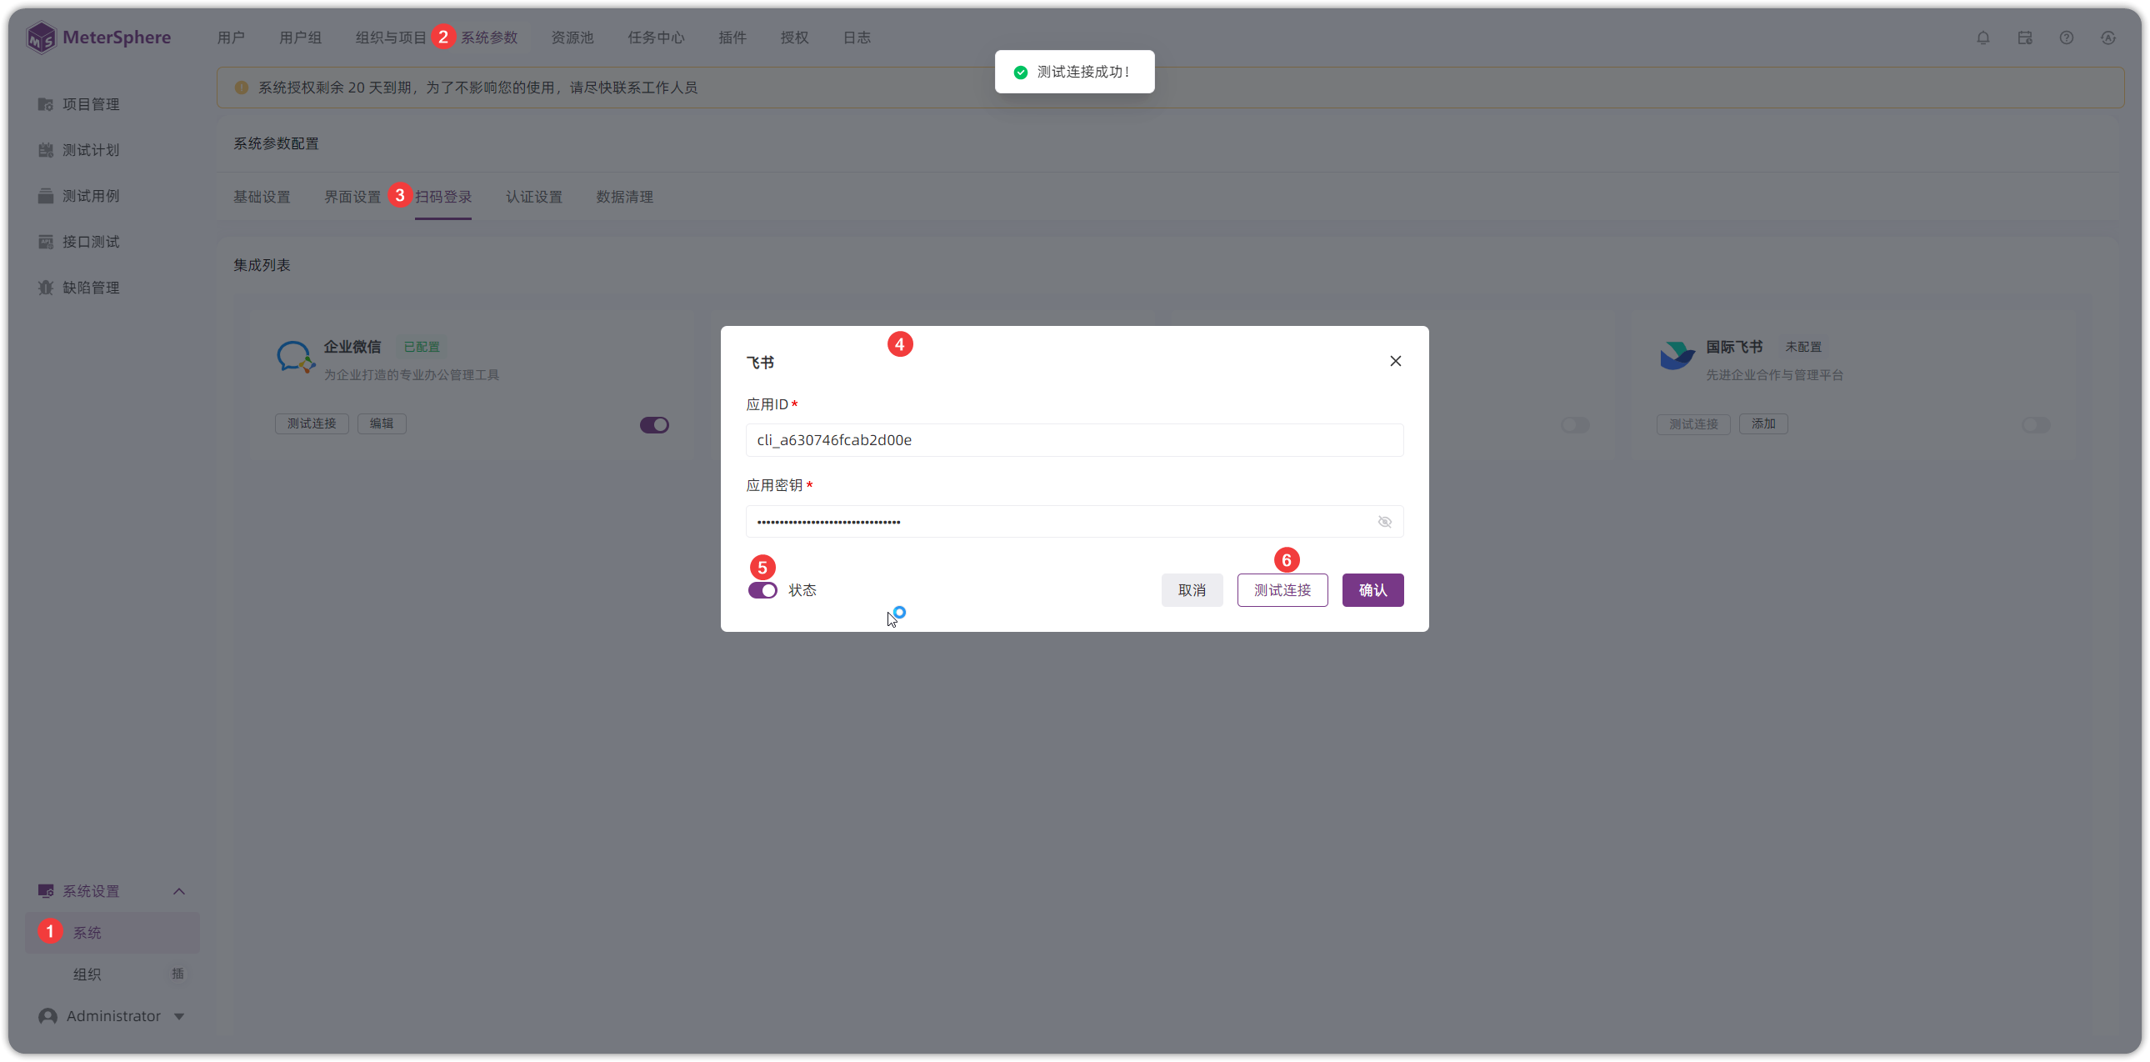Screen dimensions: 2150x1062
Task: Select 组织 under 系统设置
Action: (87, 974)
